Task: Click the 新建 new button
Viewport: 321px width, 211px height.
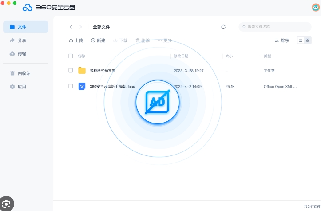Action: 98,40
